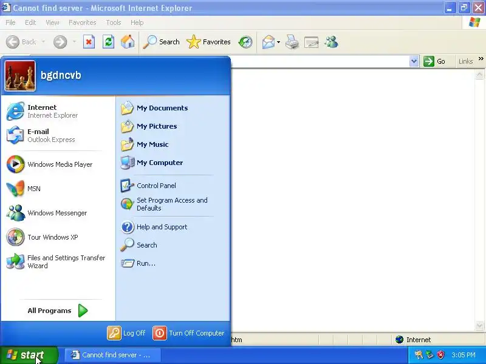Launch Internet Explorer from Start menu
This screenshot has height=364, width=486.
[58, 111]
